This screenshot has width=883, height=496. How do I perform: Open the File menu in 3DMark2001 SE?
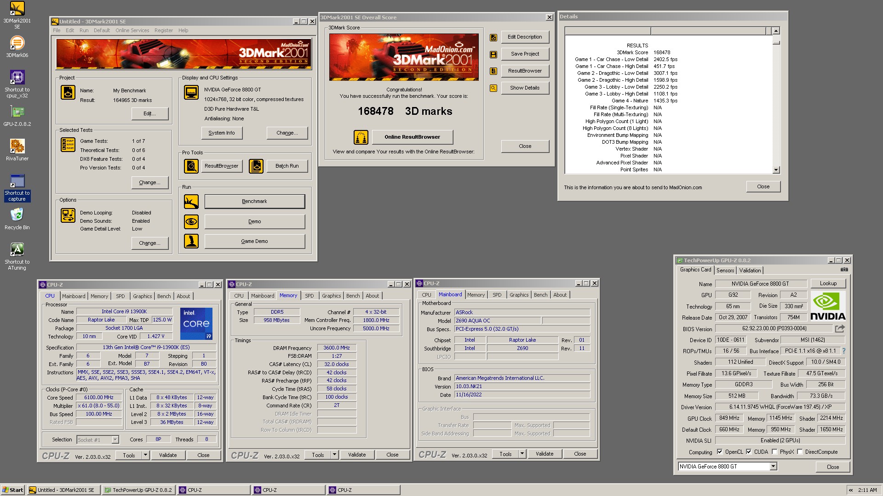point(57,30)
